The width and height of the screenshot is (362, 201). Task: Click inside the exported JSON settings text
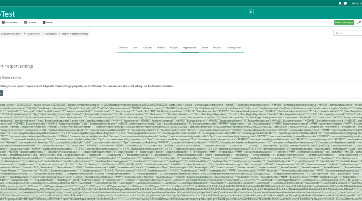(181, 151)
